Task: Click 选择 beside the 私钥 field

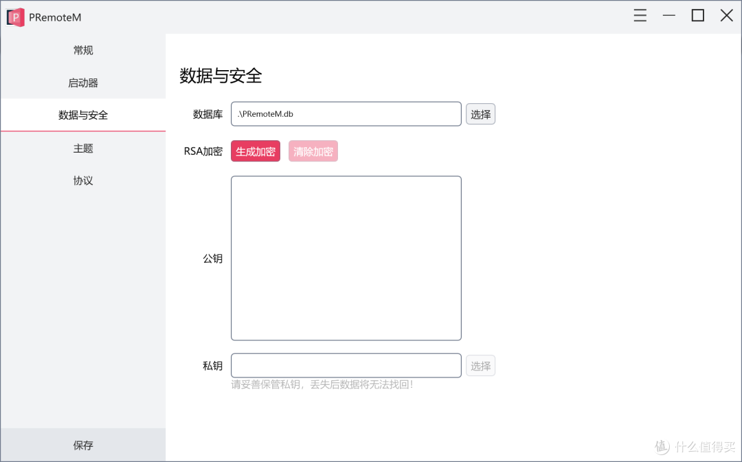Action: 480,365
